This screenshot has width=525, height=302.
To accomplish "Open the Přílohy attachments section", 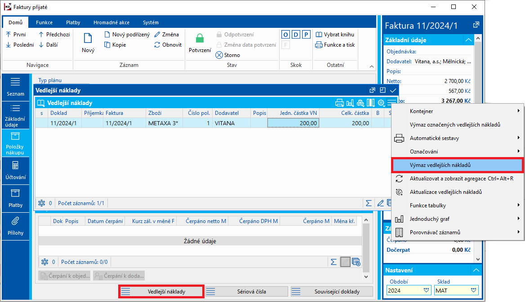I will tap(15, 226).
